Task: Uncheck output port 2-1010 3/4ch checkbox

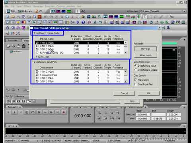Action: (37, 46)
